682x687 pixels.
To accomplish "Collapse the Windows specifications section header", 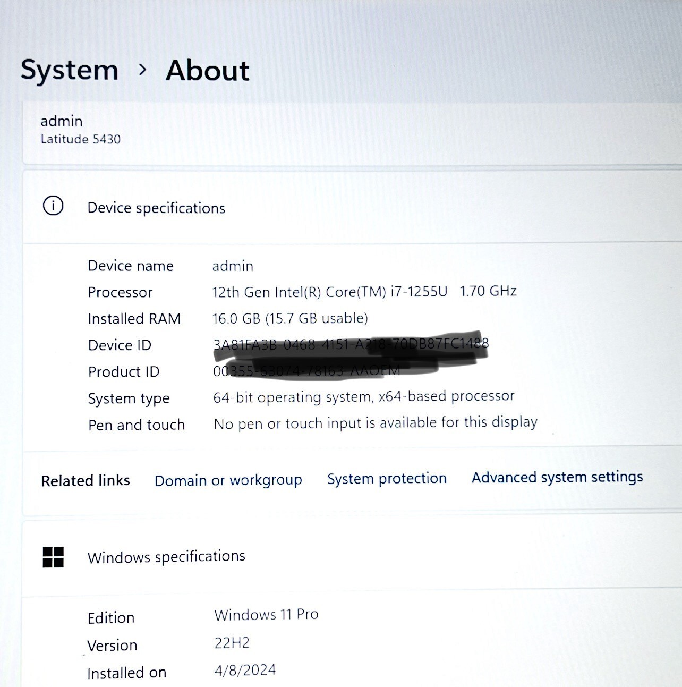I will point(352,557).
